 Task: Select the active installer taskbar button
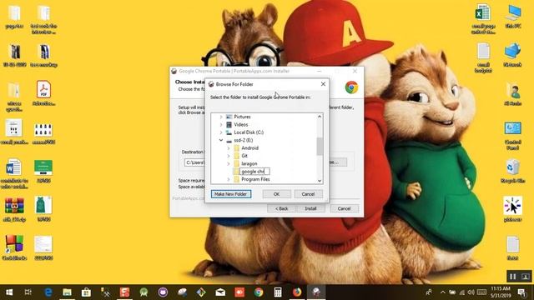316,292
